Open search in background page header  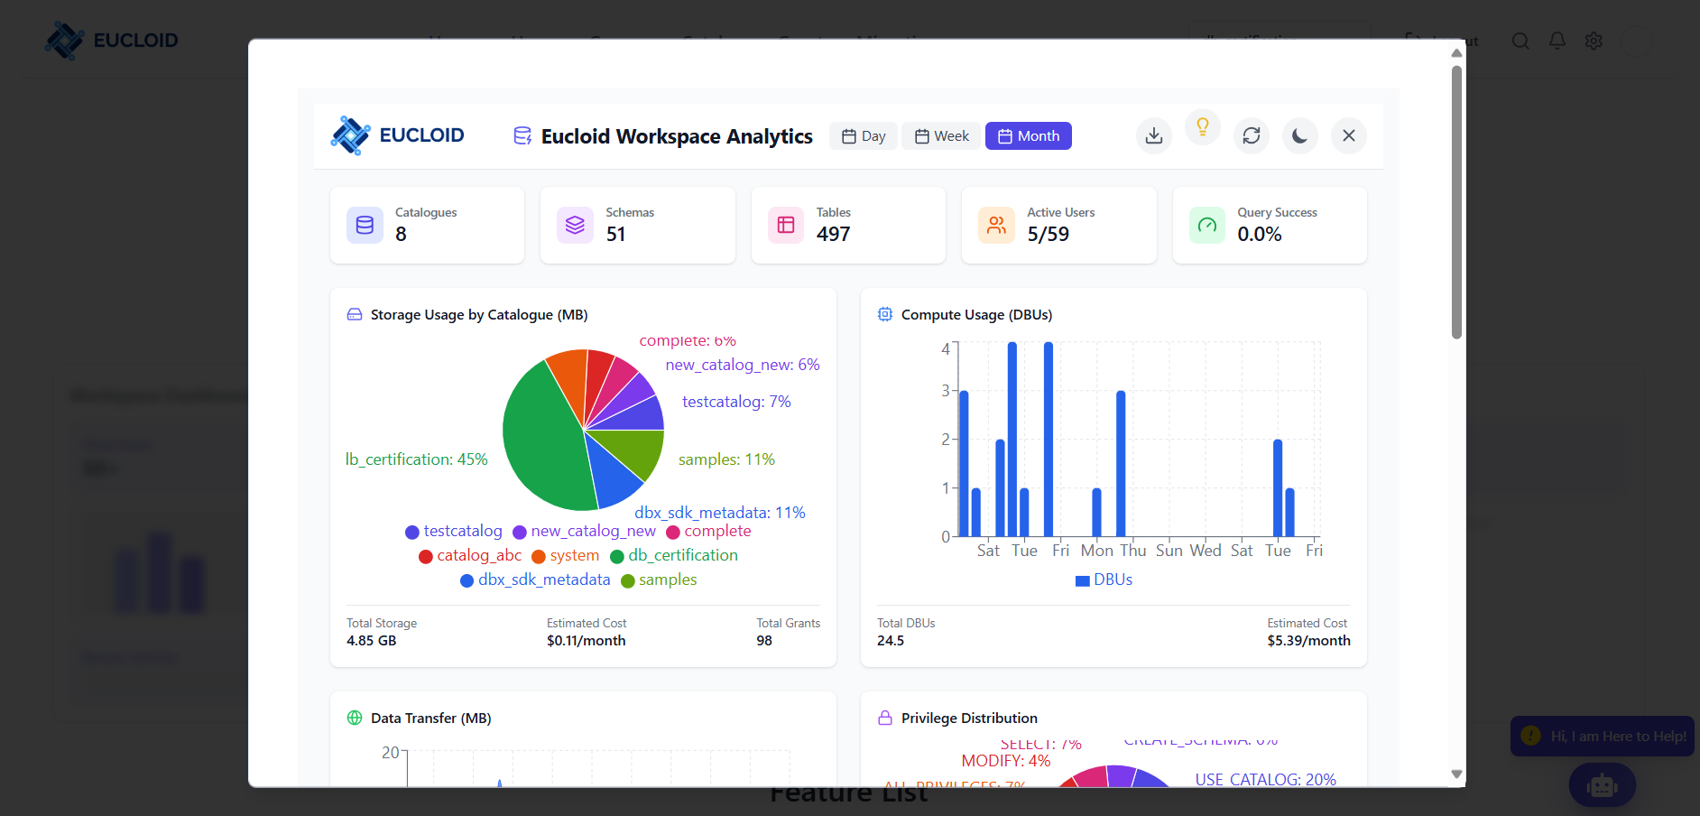tap(1520, 41)
